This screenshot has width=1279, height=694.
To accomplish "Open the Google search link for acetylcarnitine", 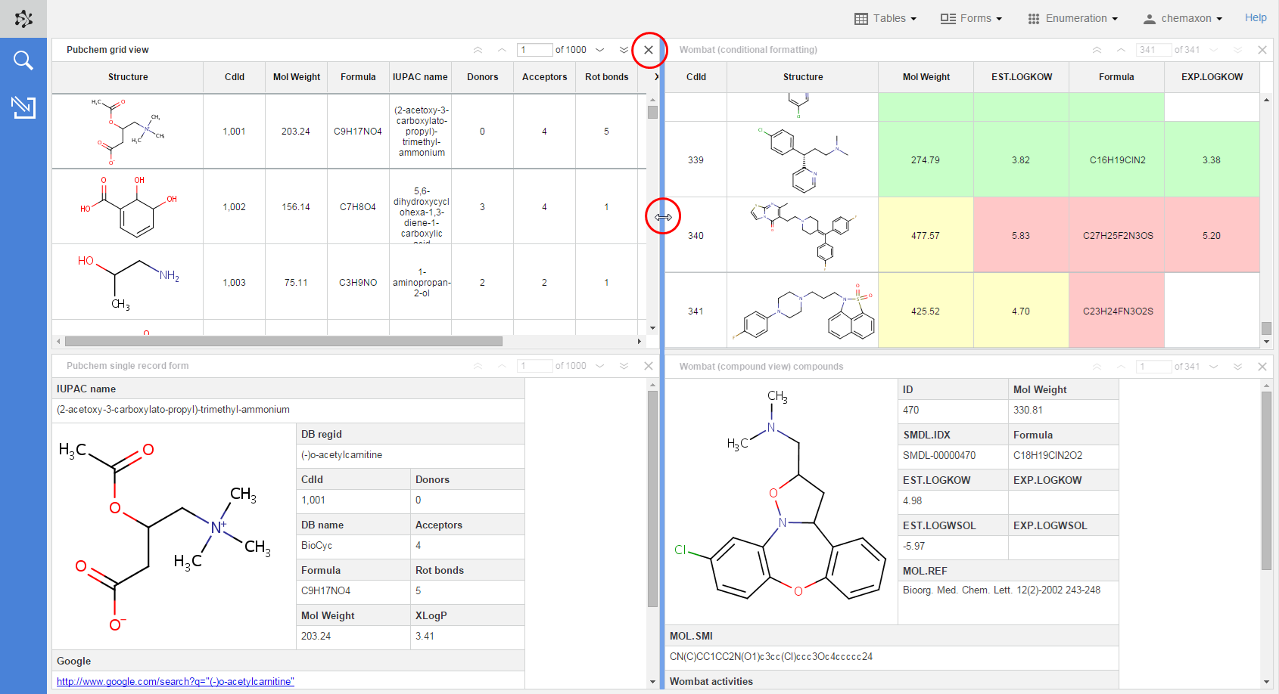I will 176,681.
